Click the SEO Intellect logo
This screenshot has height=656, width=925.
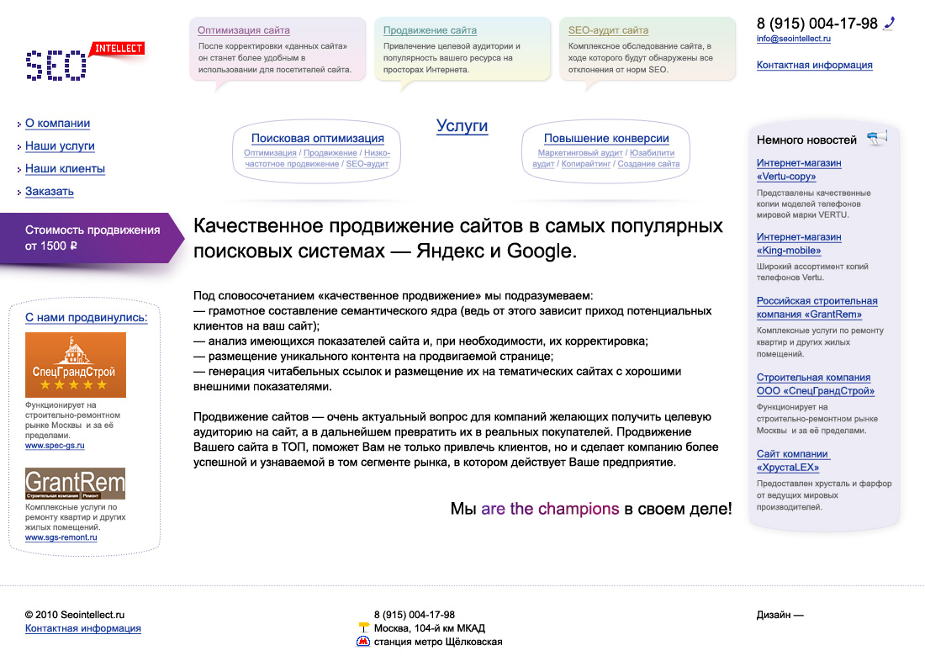pyautogui.click(x=85, y=61)
